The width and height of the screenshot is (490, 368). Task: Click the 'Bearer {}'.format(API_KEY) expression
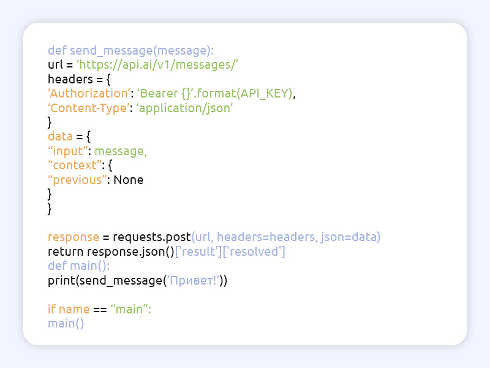tap(215, 94)
